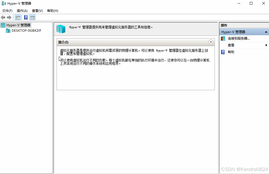Viewport: 269px width, 174px height.
Task: Click the forward navigation arrow
Action: [9, 17]
